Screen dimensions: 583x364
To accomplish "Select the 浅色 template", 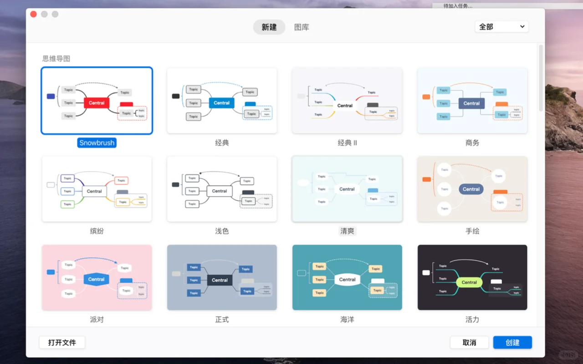I will pyautogui.click(x=222, y=189).
